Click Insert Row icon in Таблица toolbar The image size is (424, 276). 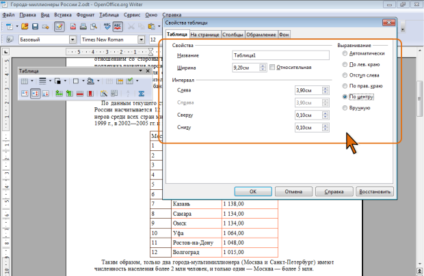[x=59, y=94]
